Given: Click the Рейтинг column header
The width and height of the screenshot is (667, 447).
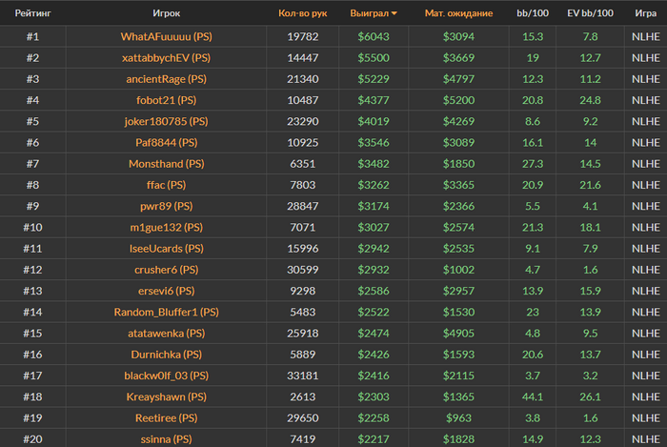Looking at the screenshot, I should (32, 13).
